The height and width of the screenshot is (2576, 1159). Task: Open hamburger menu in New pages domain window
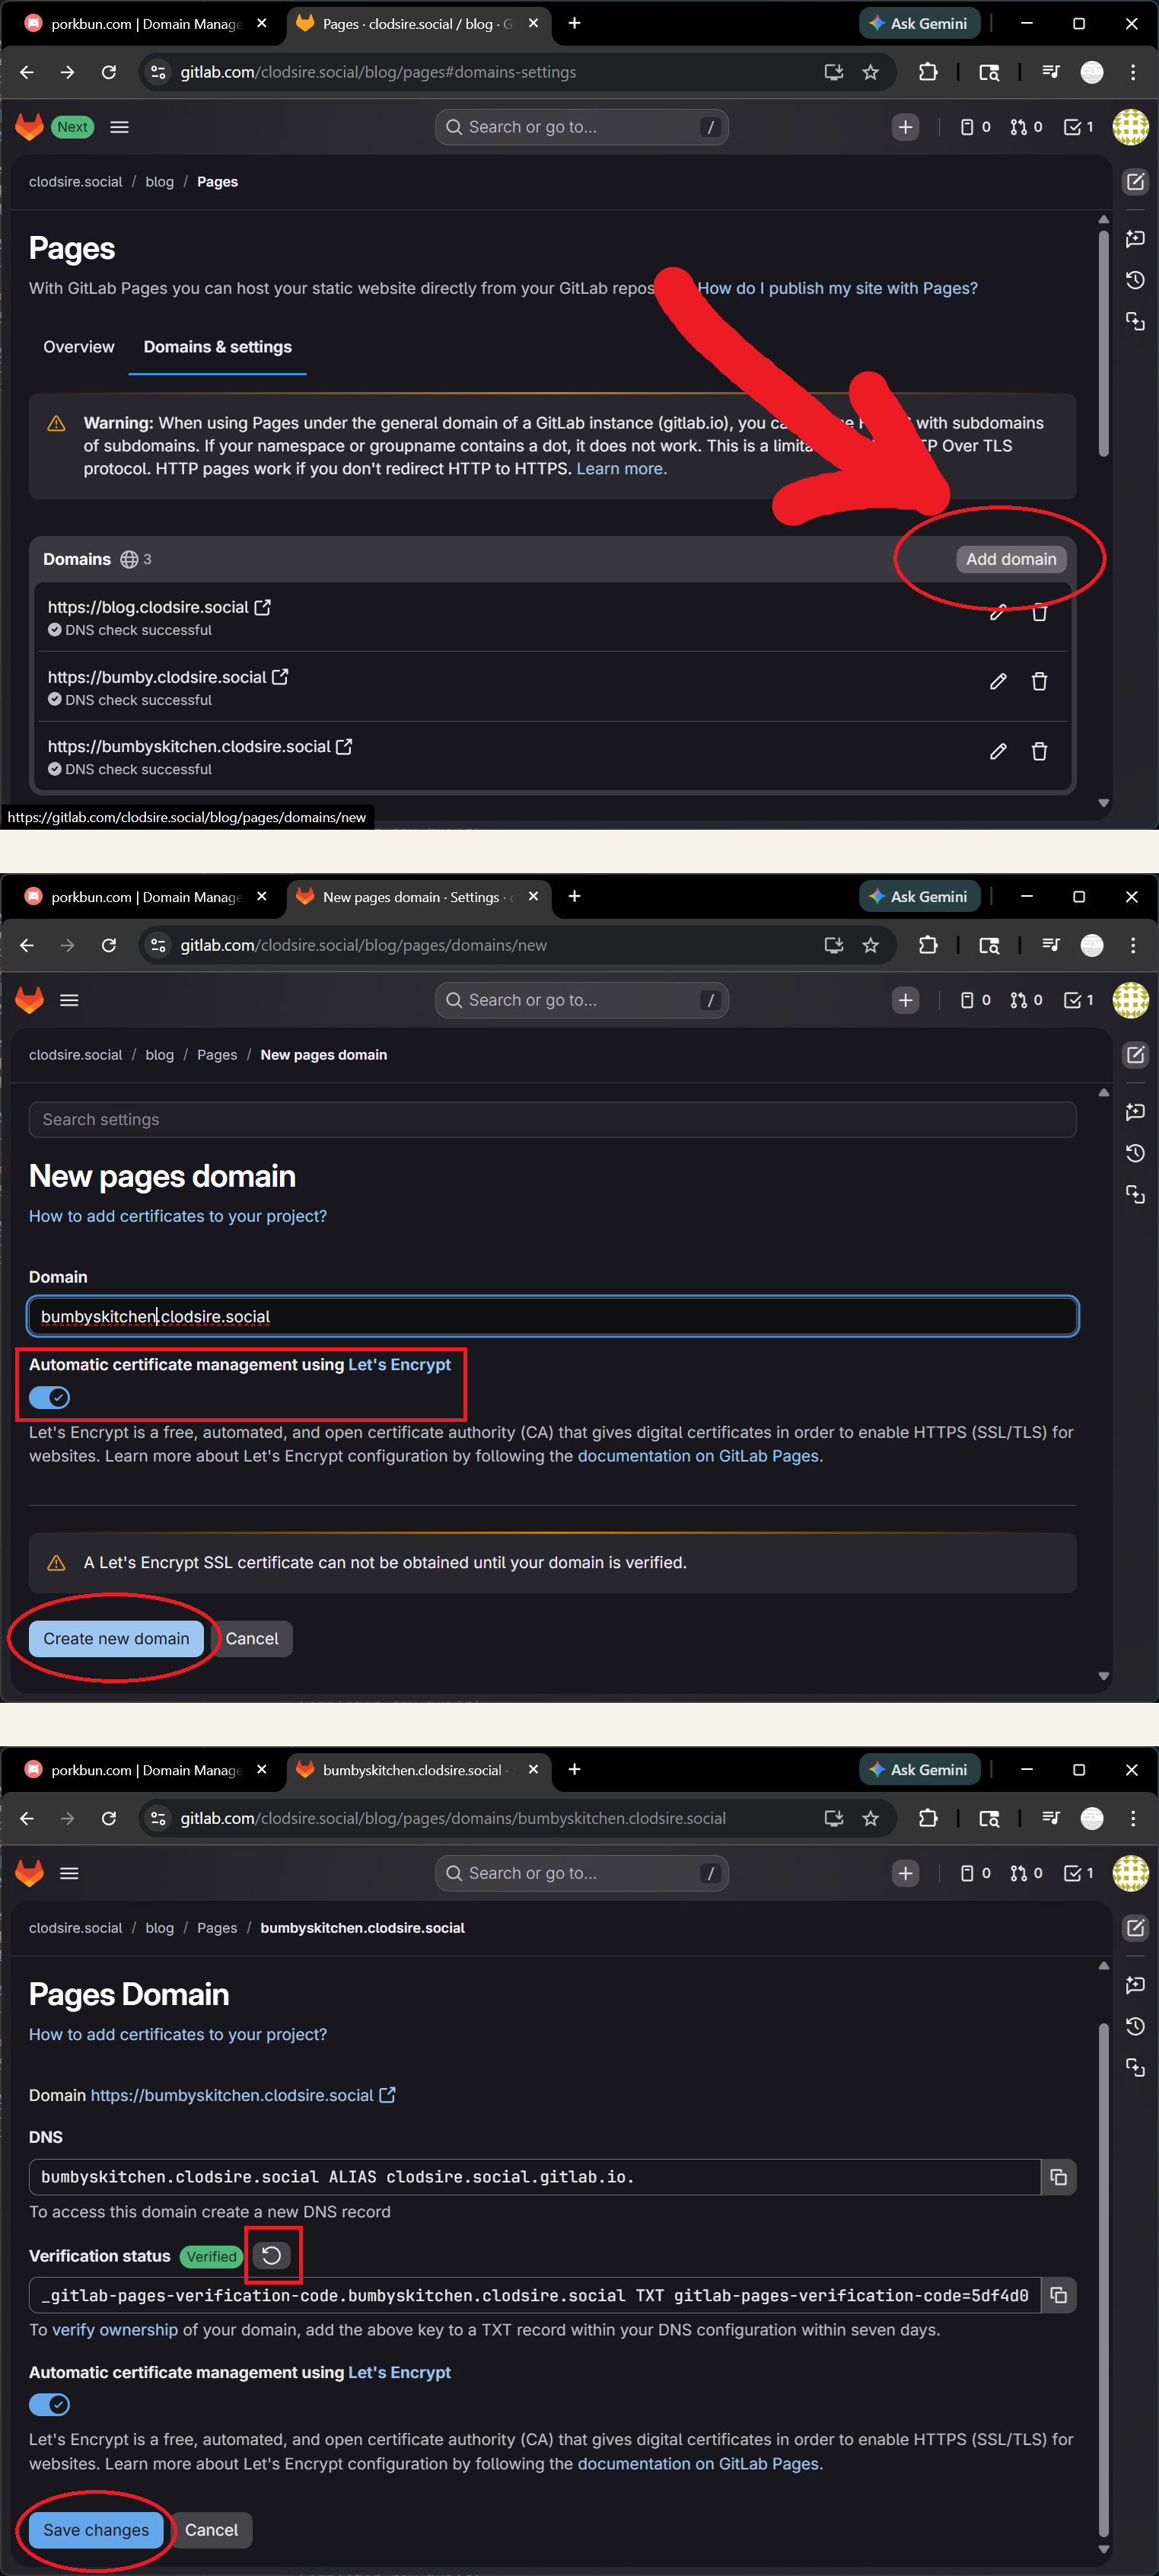point(69,1000)
